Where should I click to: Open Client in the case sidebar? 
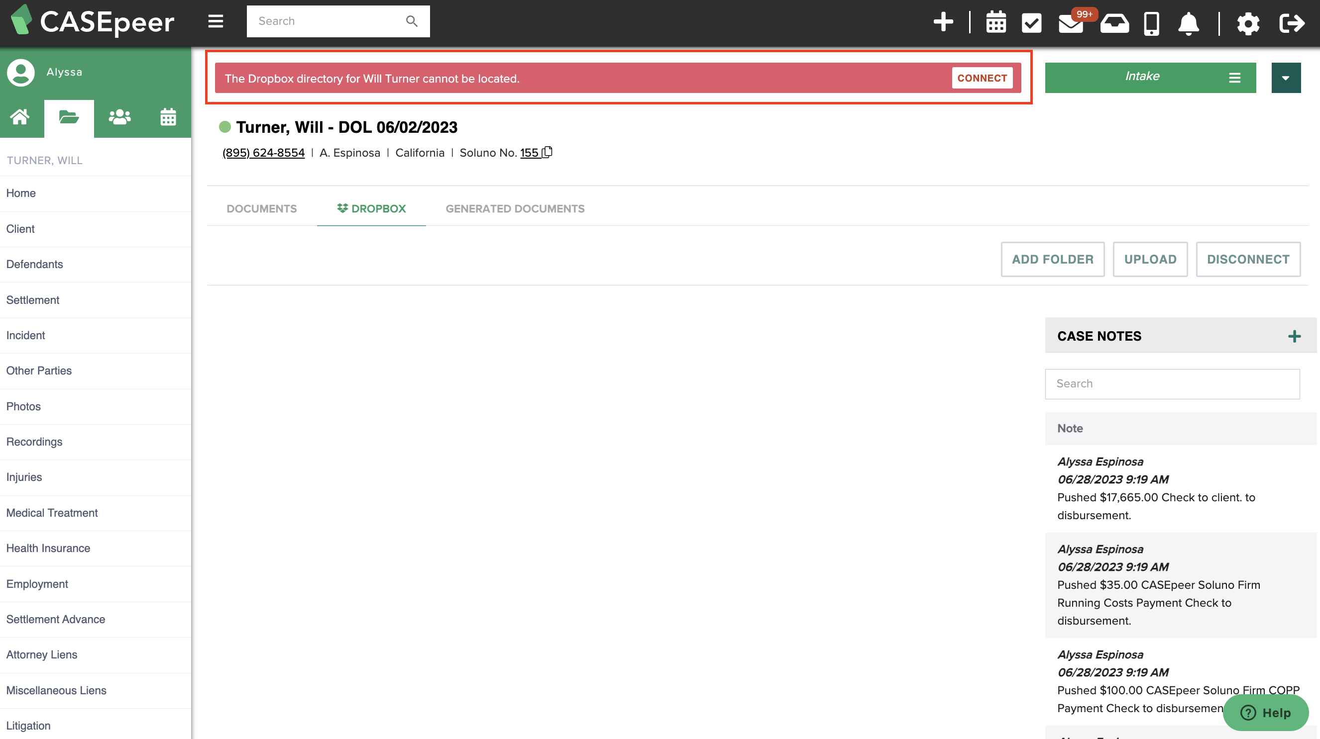95,229
